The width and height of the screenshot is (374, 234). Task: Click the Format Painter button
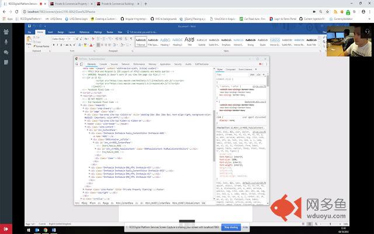(41, 46)
